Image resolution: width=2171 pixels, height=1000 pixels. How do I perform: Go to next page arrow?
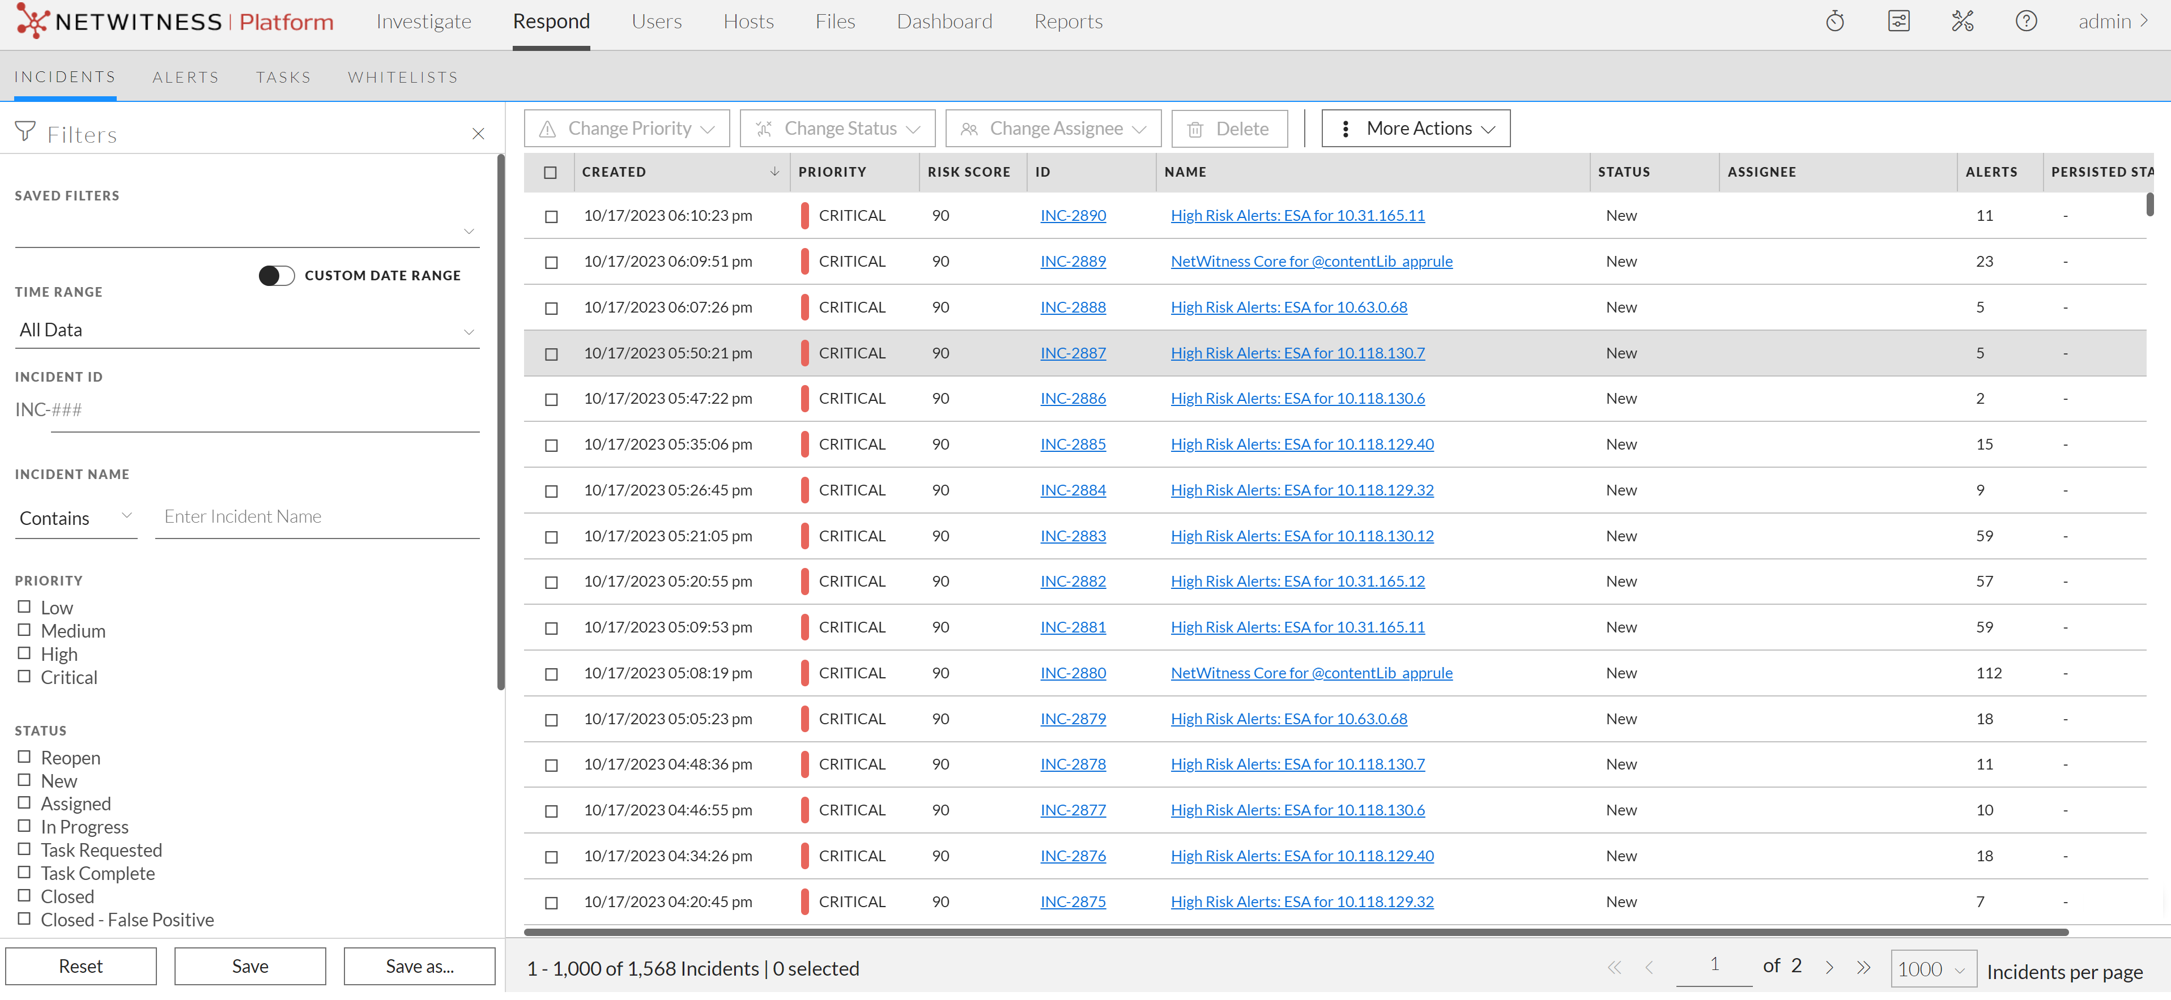pos(1829,968)
